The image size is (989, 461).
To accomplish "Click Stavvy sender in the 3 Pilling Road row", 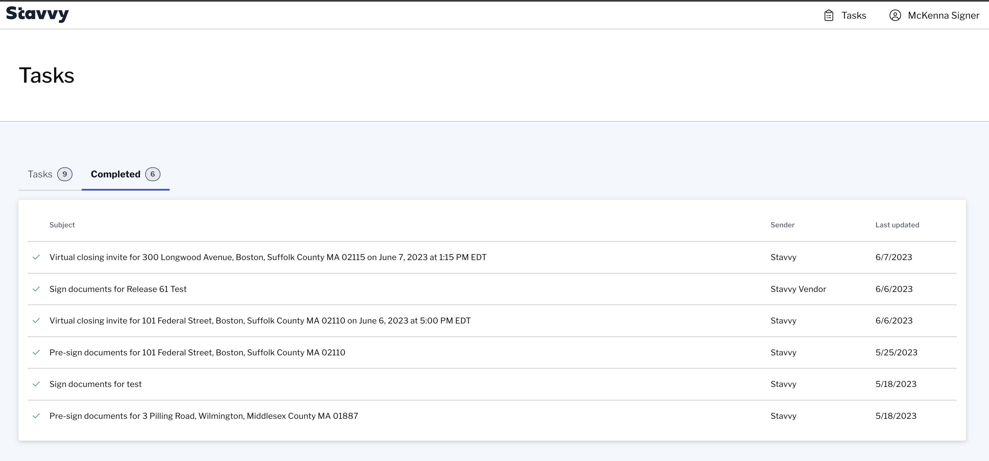I will click(x=783, y=416).
